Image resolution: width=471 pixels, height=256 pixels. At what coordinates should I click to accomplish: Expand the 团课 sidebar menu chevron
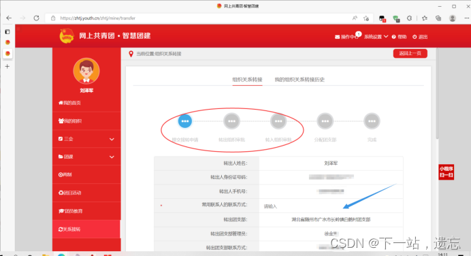[112, 157]
